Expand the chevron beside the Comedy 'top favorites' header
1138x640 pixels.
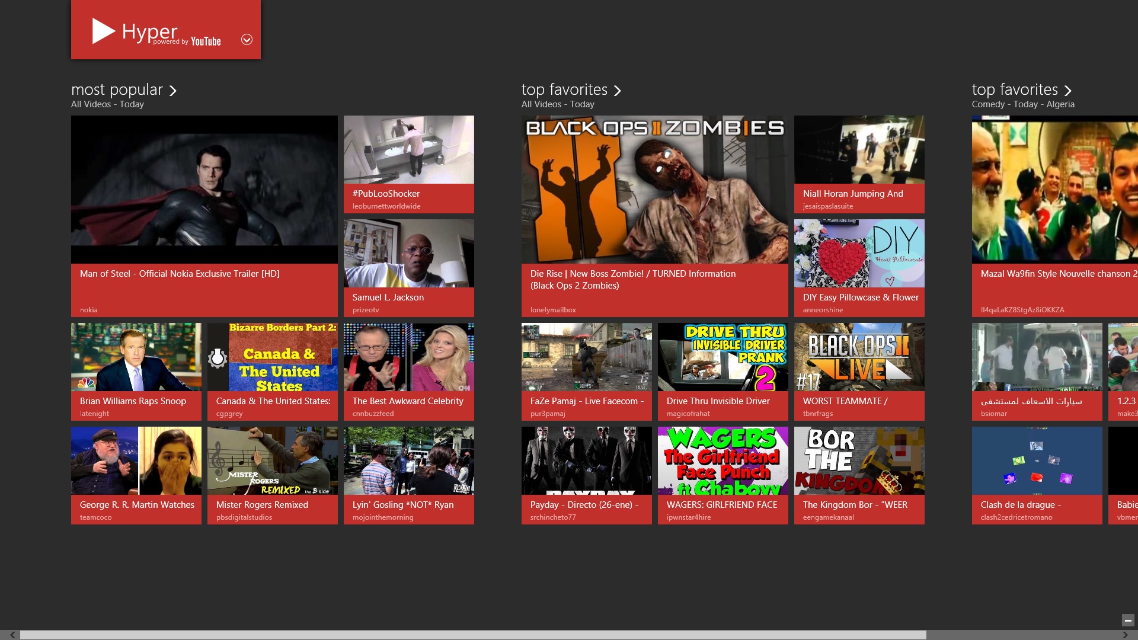point(1068,90)
